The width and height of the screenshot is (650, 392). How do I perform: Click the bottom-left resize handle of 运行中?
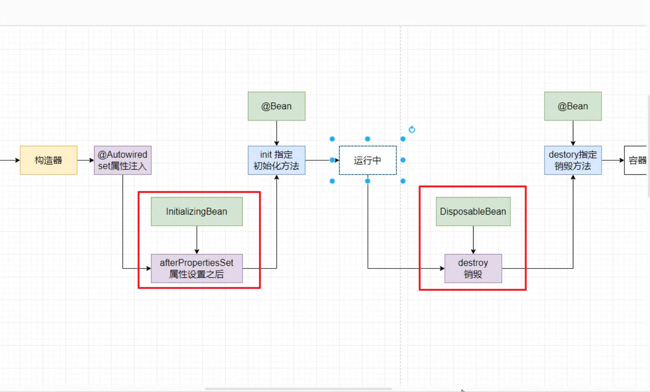(x=332, y=181)
